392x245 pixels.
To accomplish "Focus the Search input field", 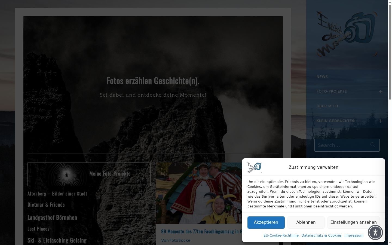I will (x=342, y=145).
